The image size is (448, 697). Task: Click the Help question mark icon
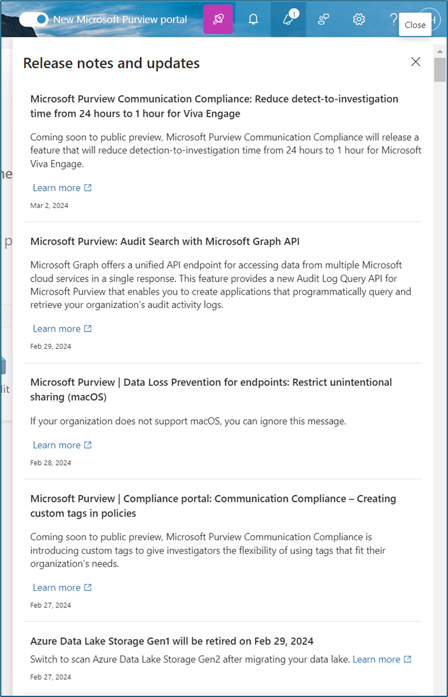coord(393,19)
